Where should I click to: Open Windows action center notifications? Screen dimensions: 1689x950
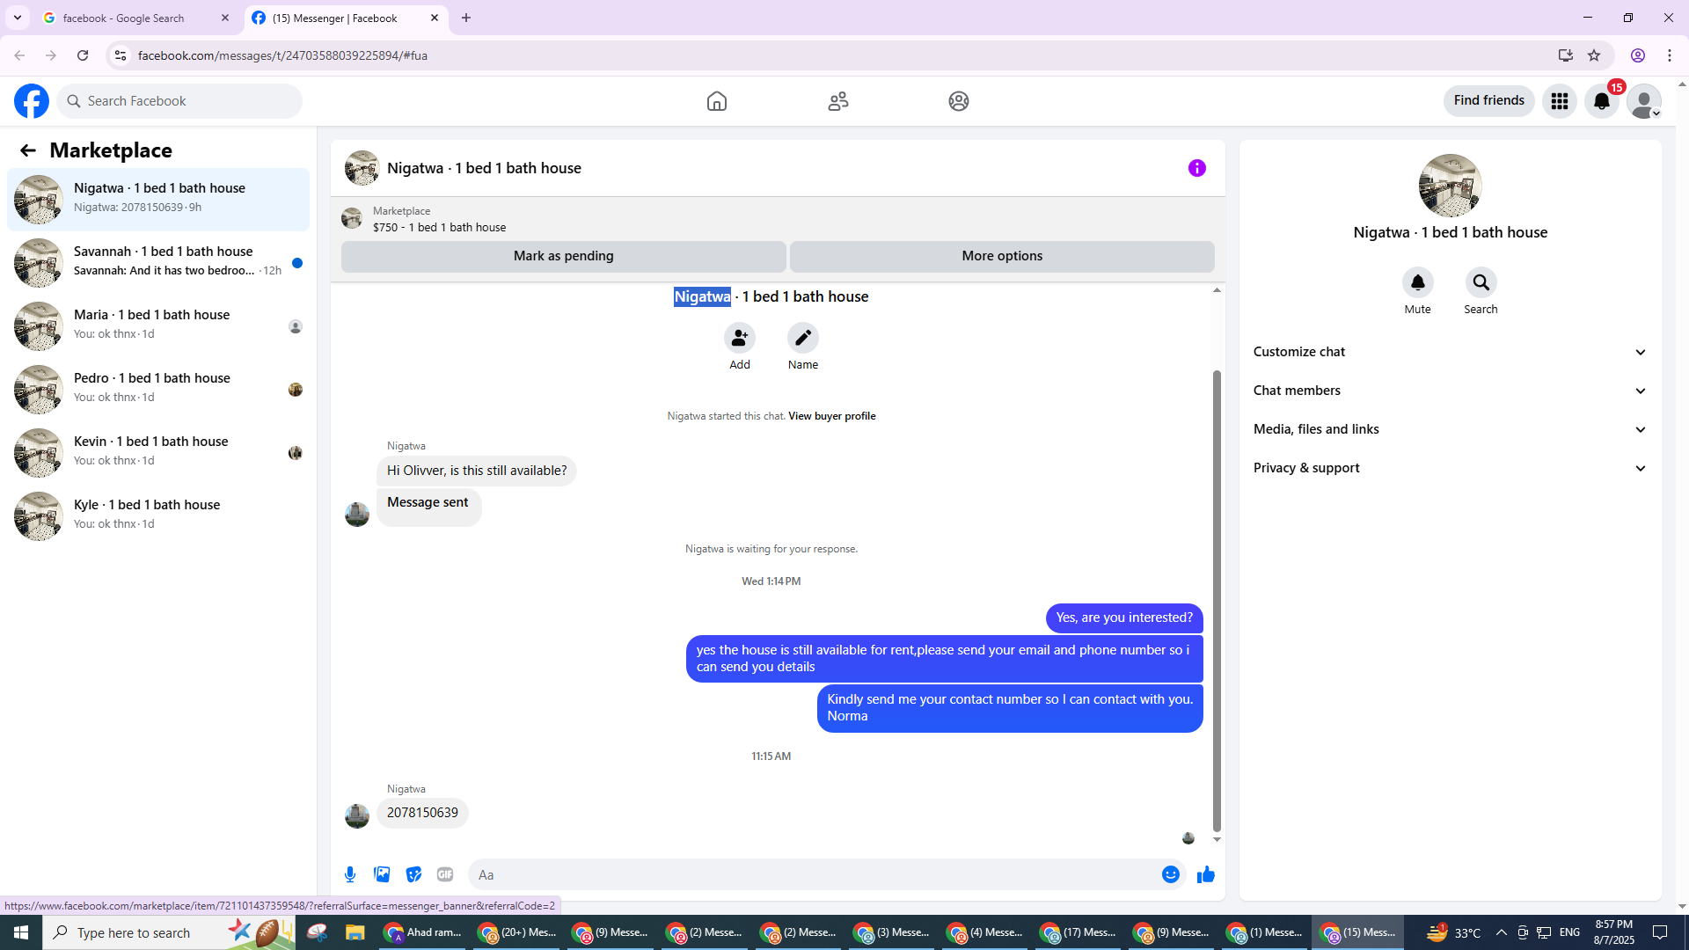(1660, 932)
